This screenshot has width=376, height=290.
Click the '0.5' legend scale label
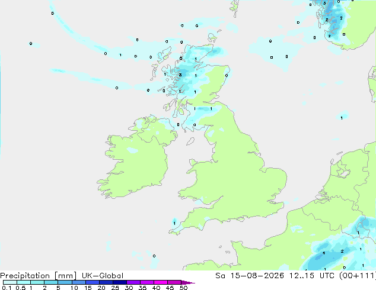pyautogui.click(x=21, y=288)
